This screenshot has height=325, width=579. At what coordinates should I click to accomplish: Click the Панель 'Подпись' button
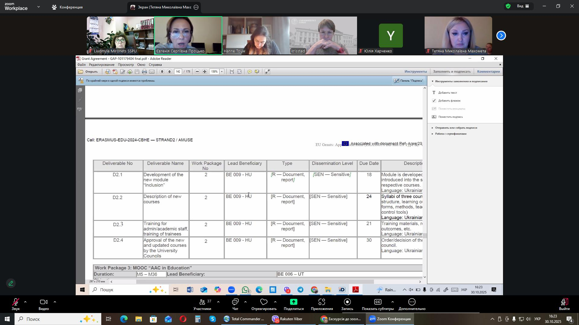(x=409, y=81)
